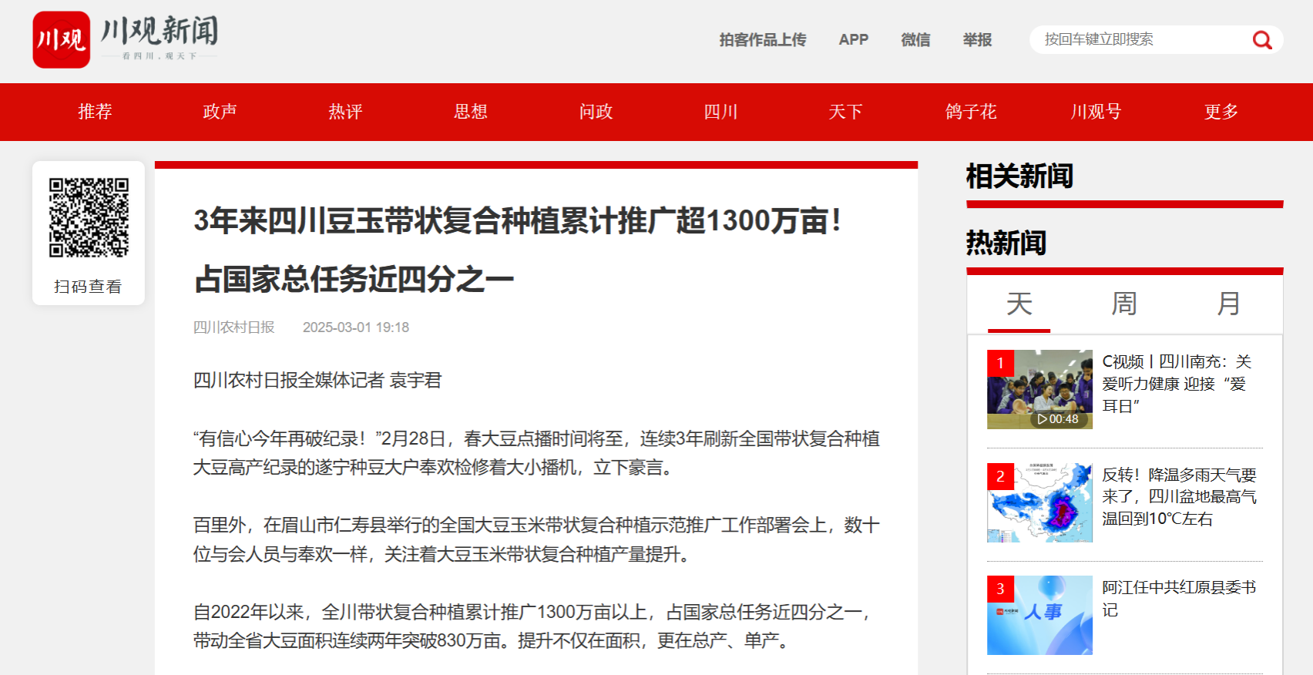Click the search input field

point(1140,39)
